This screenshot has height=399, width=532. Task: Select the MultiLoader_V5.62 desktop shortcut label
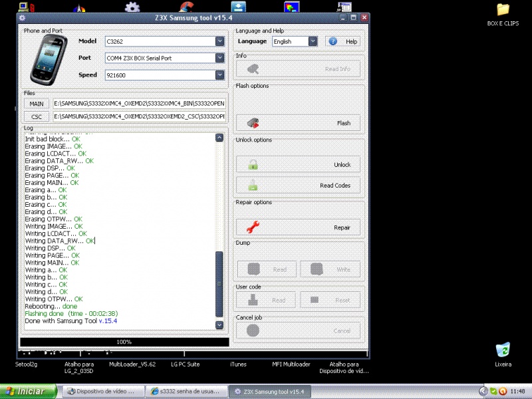[132, 364]
